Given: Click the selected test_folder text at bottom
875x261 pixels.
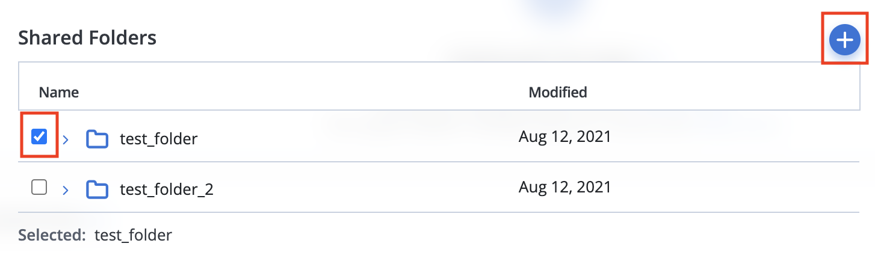Looking at the screenshot, I should point(133,235).
